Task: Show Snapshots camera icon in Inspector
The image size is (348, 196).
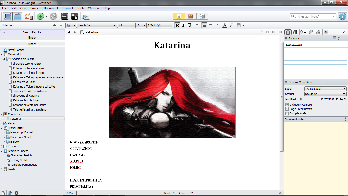Action: 318,32
